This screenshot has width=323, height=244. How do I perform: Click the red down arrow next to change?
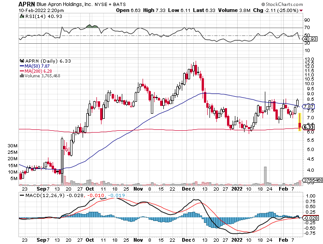pos(301,11)
